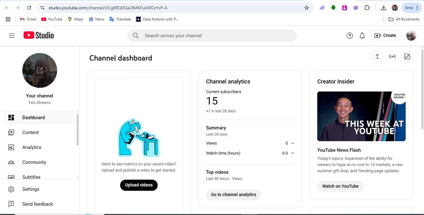Click the YouTube Studio logo
The width and height of the screenshot is (424, 215).
[39, 35]
